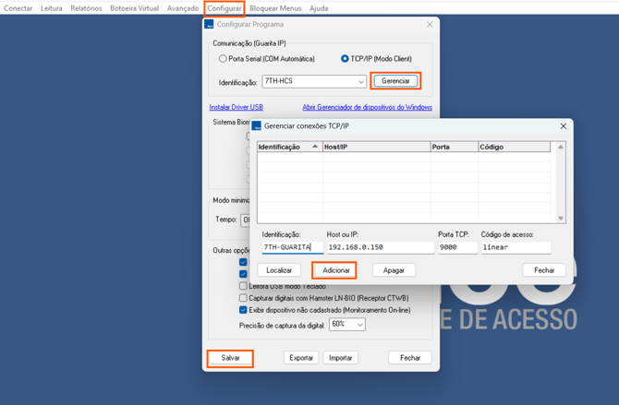Select TCP/IP (Modo Client) radio option

[x=345, y=59]
